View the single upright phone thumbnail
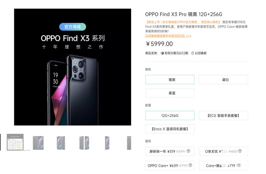This screenshot has height=174, width=266. click(x=107, y=143)
